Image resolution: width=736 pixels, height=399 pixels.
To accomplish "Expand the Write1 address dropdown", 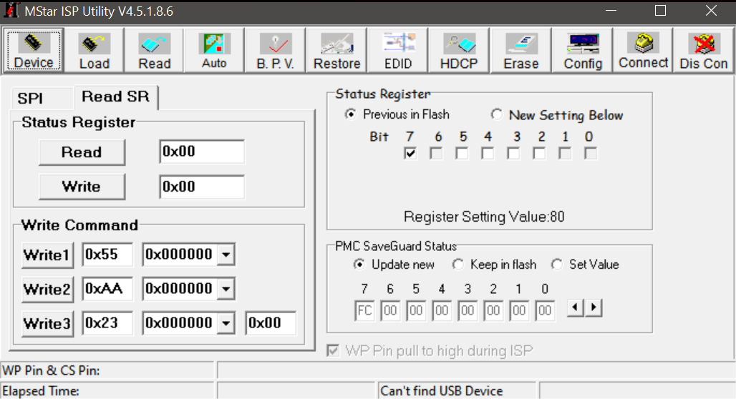I will [226, 255].
